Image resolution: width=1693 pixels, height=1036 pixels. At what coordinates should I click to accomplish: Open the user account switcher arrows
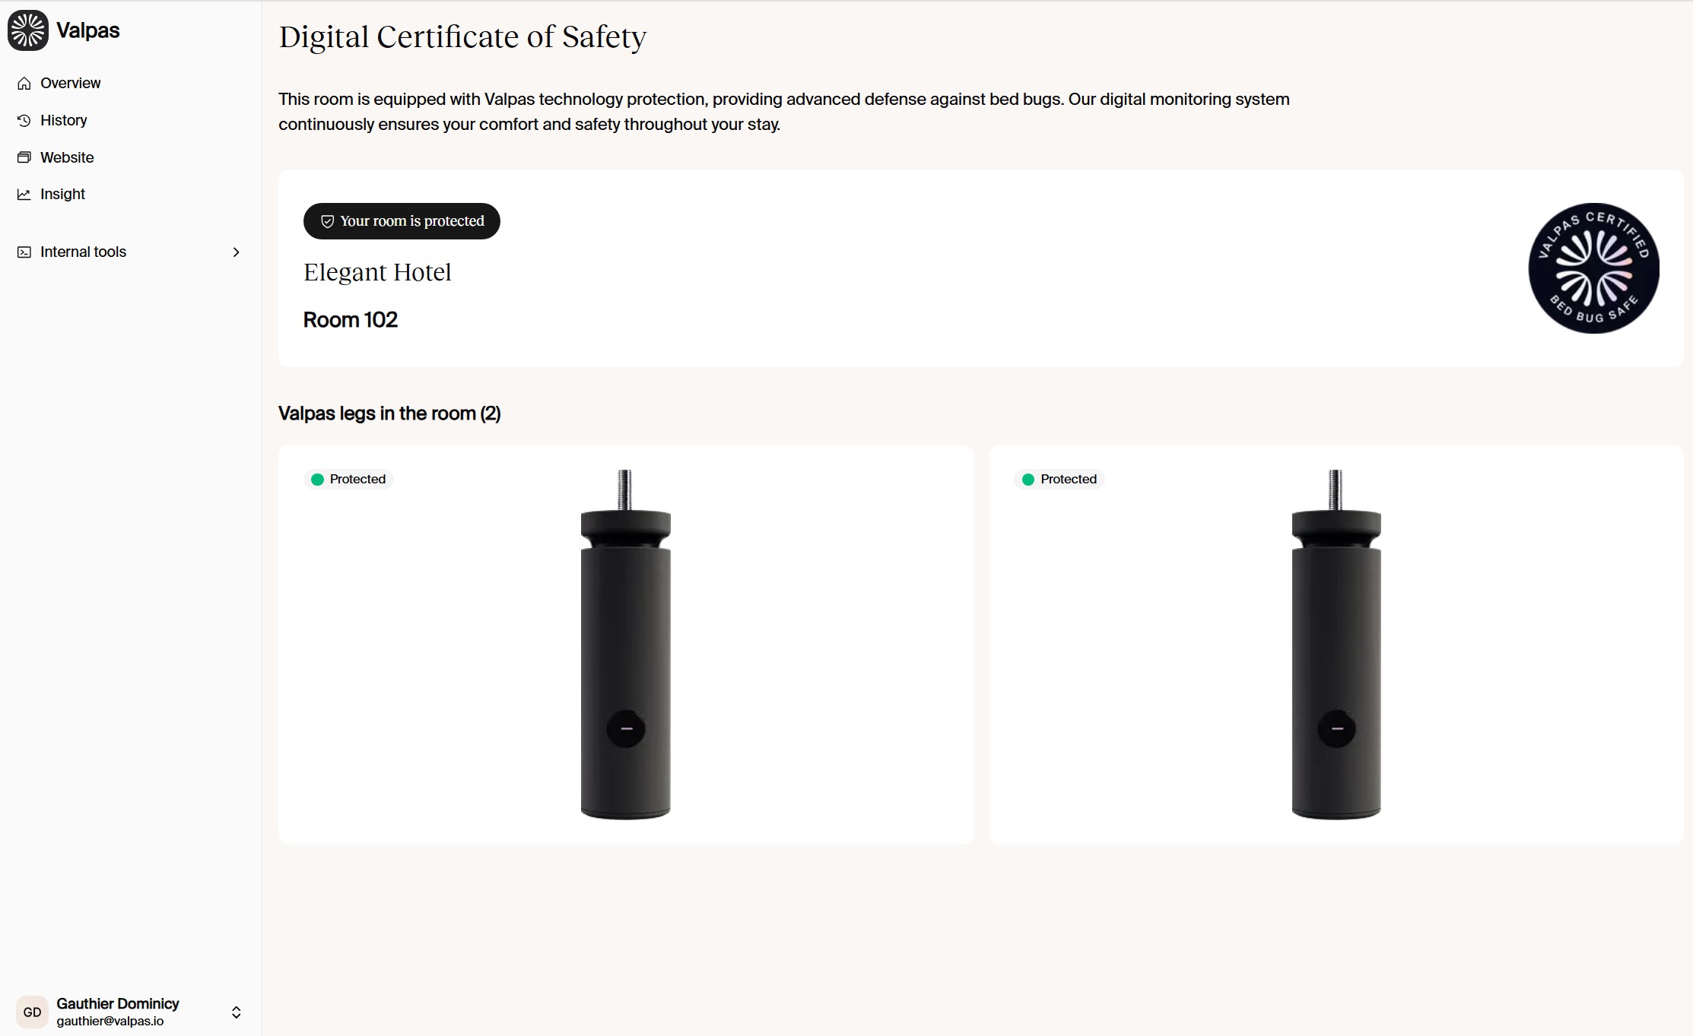pyautogui.click(x=236, y=1012)
